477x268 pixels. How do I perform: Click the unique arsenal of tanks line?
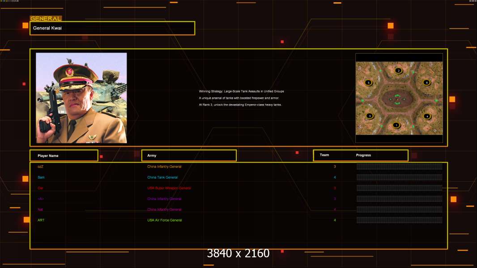coord(239,98)
